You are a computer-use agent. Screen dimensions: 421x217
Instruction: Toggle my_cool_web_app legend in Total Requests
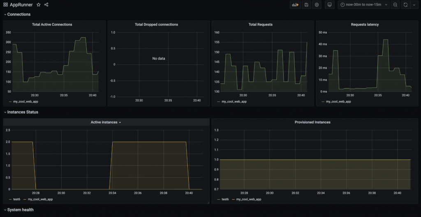click(x=234, y=102)
